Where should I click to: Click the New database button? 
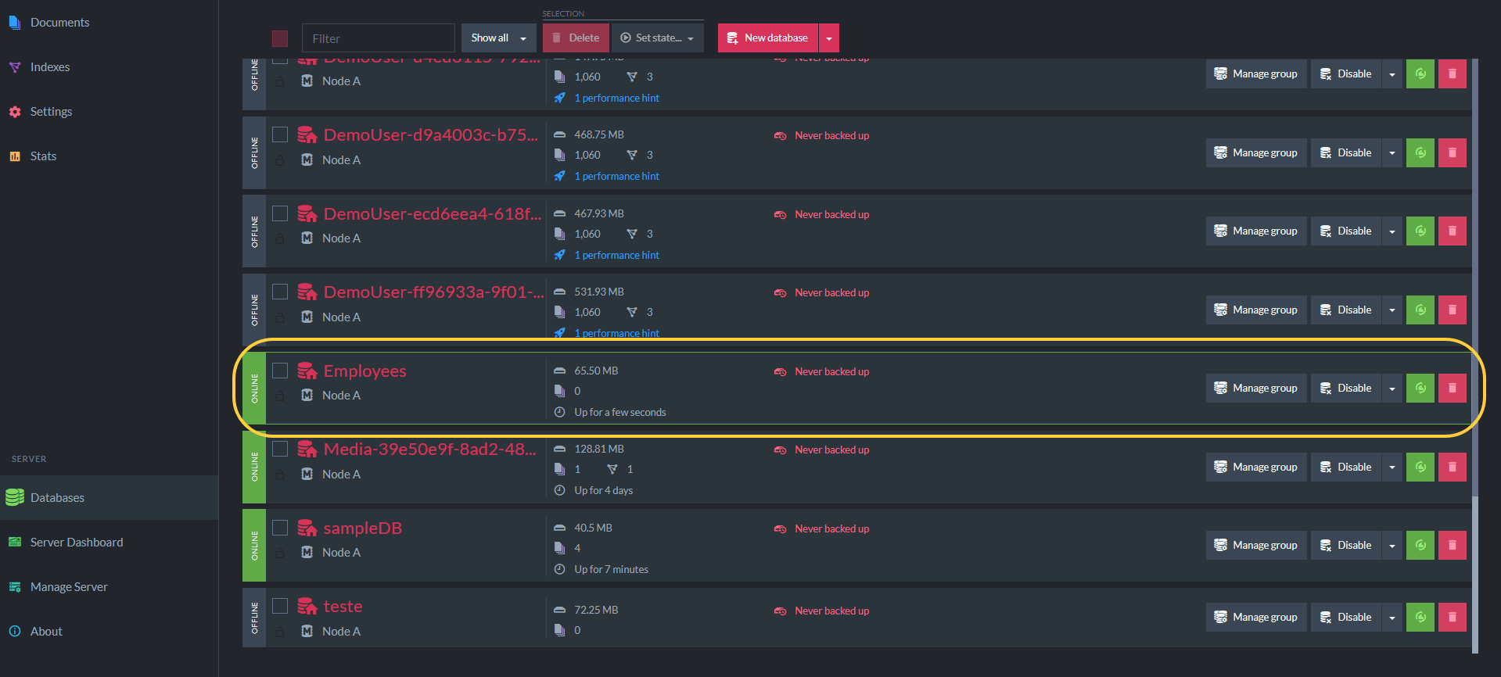tap(768, 38)
